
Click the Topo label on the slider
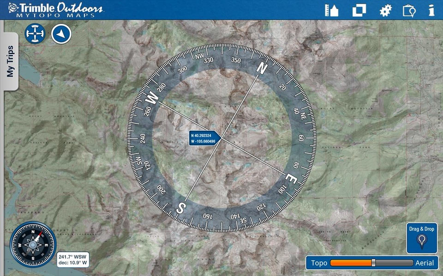[x=319, y=263]
